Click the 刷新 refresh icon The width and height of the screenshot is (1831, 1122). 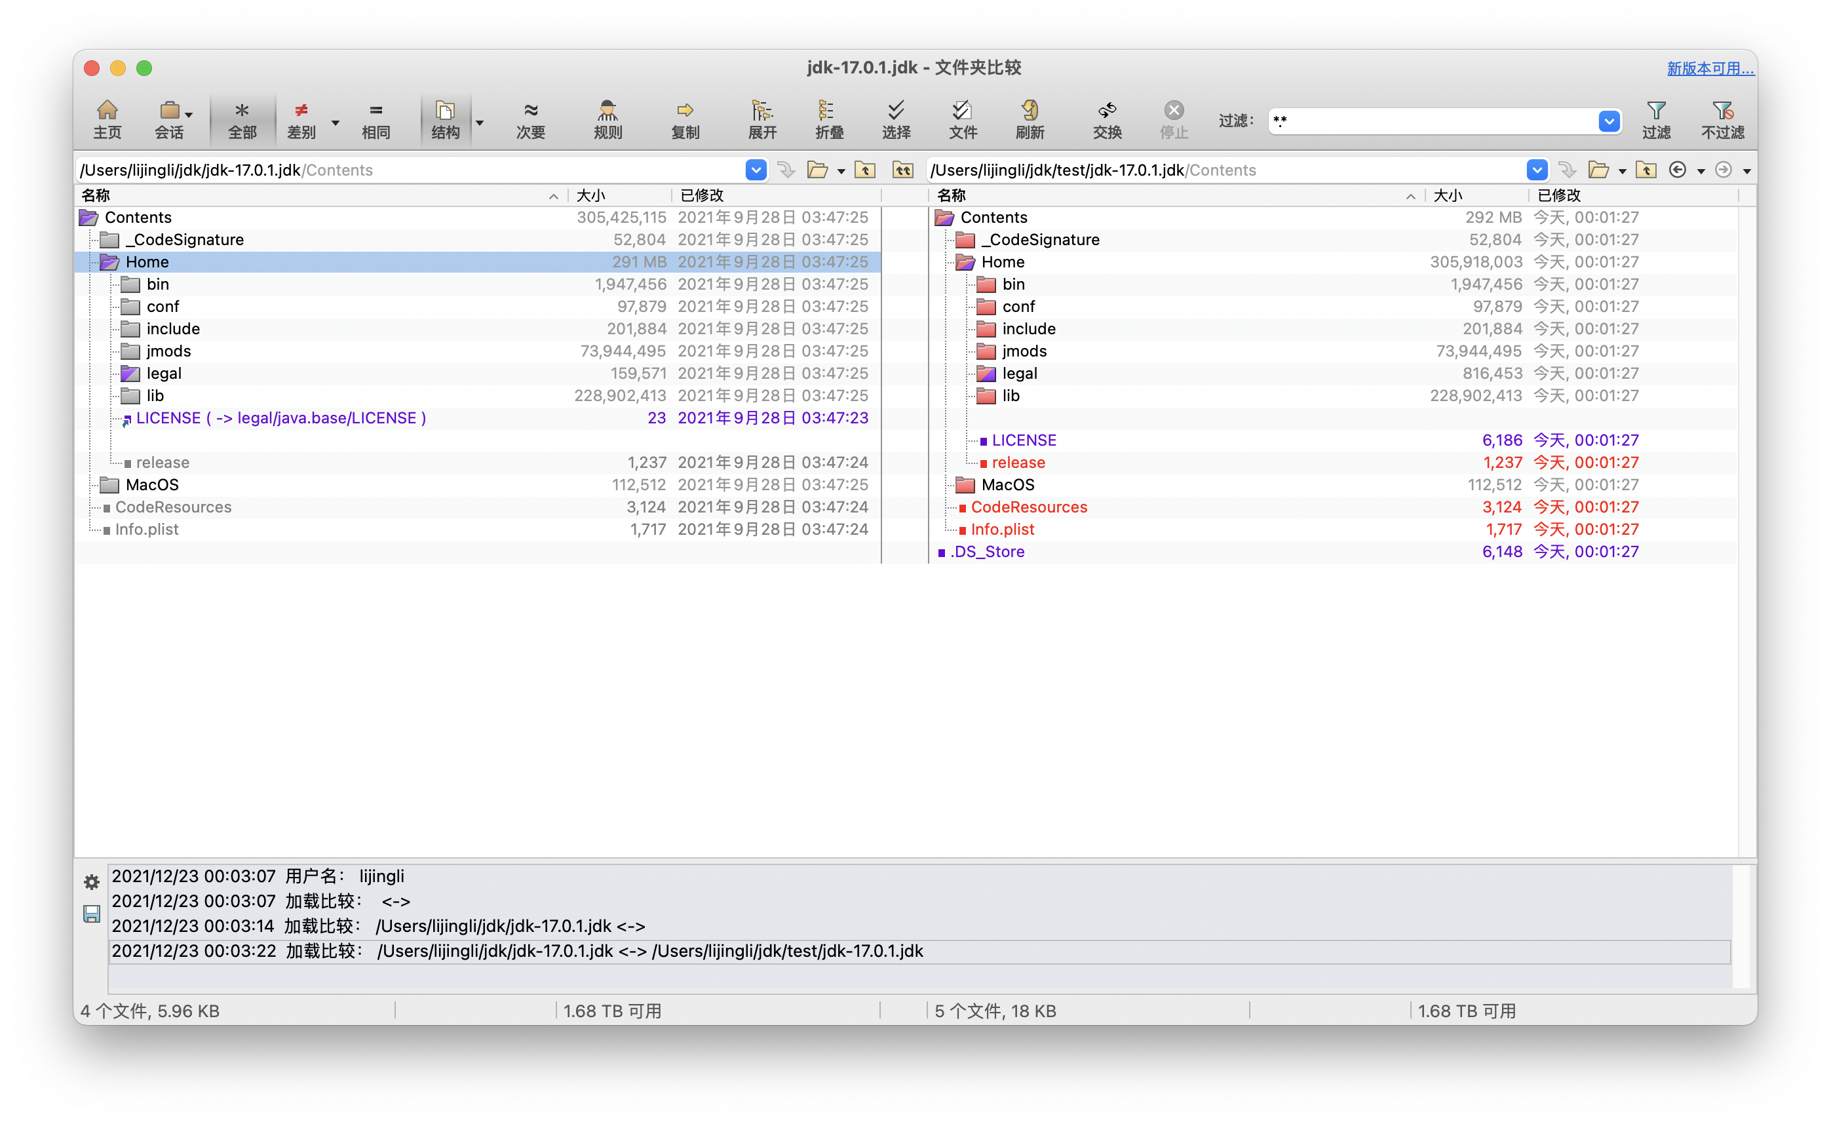point(1029,119)
